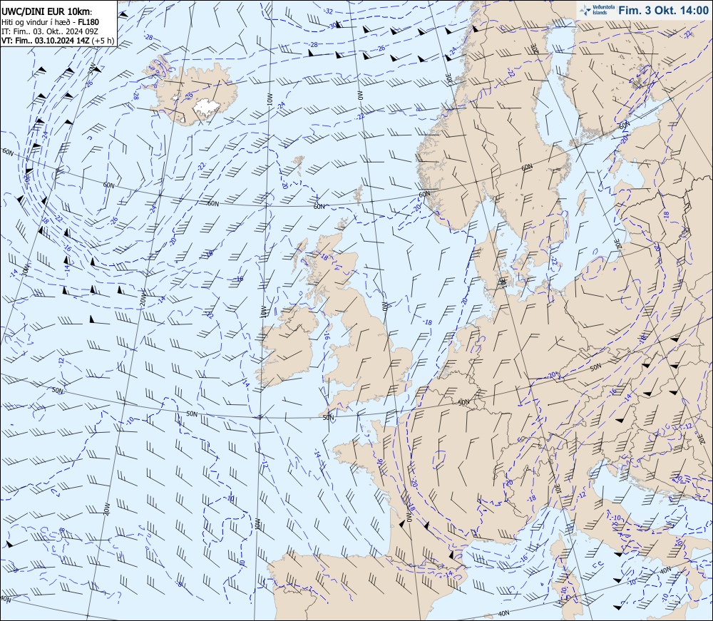Click the white Vatnajökull glacier on Iceland
This screenshot has width=713, height=621.
[x=207, y=107]
